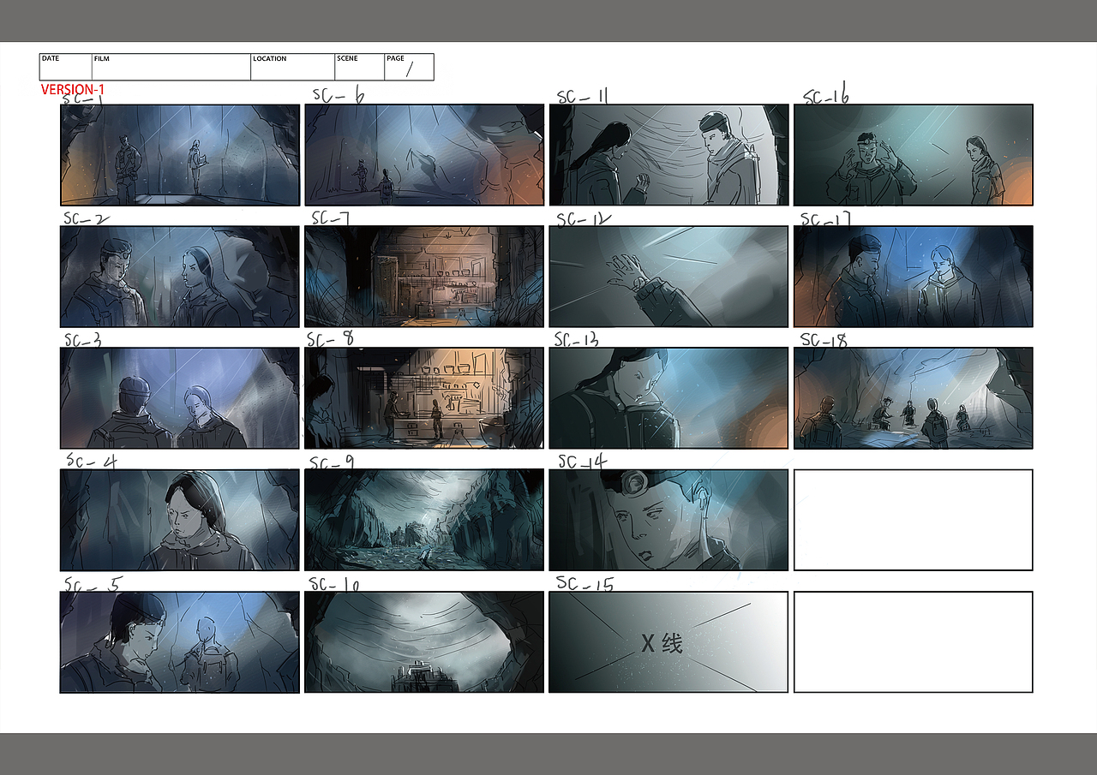Click the handwritten SC-13 label
This screenshot has height=775, width=1097.
[576, 340]
